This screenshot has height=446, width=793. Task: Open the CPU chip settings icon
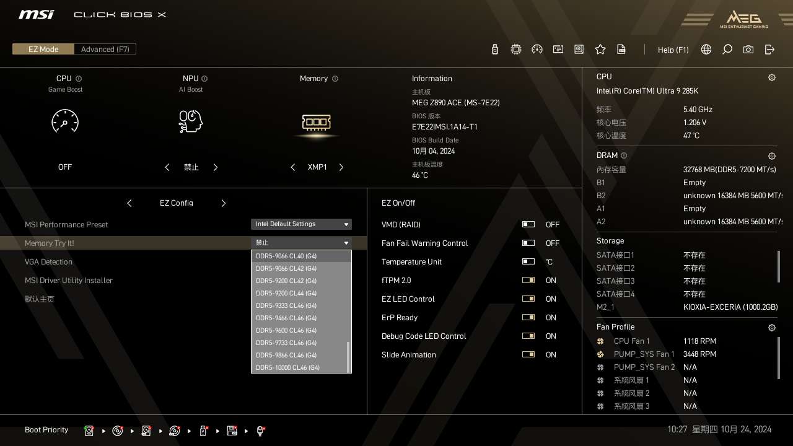(516, 50)
